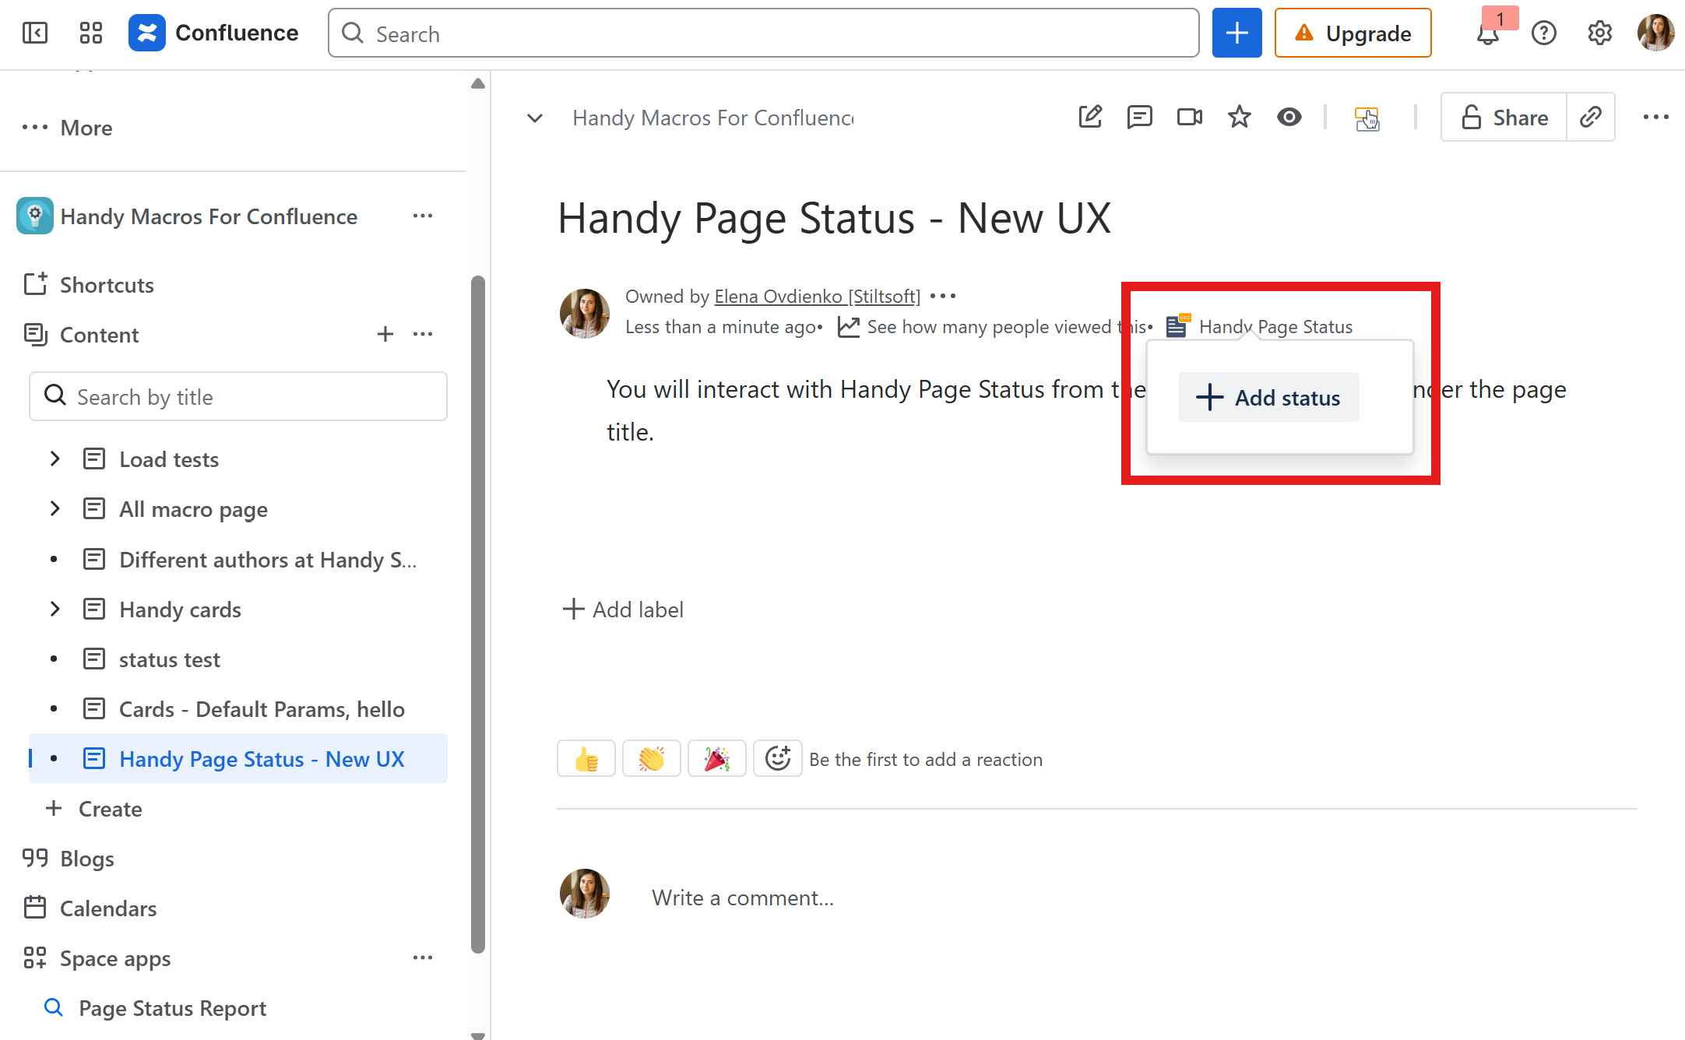The height and width of the screenshot is (1040, 1685).
Task: Focus the Search by title field
Action: [x=238, y=397]
